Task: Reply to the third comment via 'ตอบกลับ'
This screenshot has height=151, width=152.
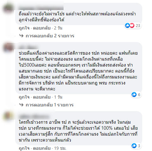Action: (42, 148)
